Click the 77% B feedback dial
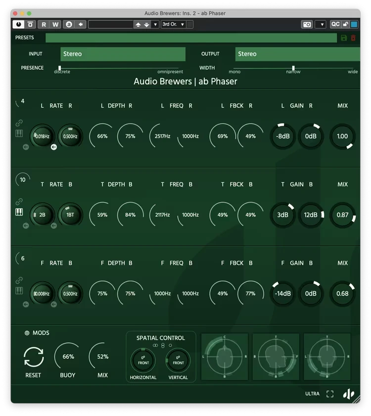Viewport: 371px width, 416px height. (250, 293)
